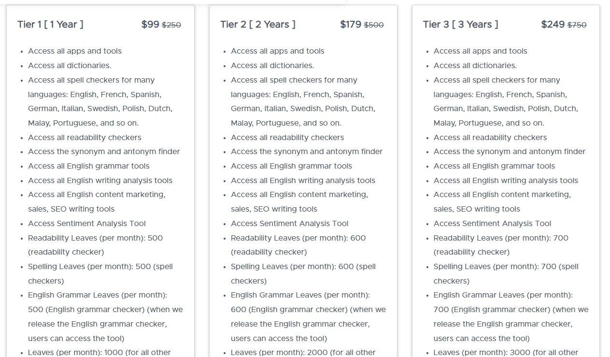Click the crossed-out $750 original price
Image resolution: width=610 pixels, height=357 pixels.
pyautogui.click(x=577, y=25)
